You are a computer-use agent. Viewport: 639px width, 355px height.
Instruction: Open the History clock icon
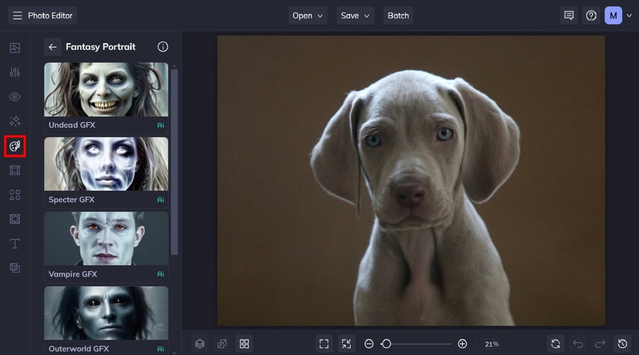(x=622, y=344)
